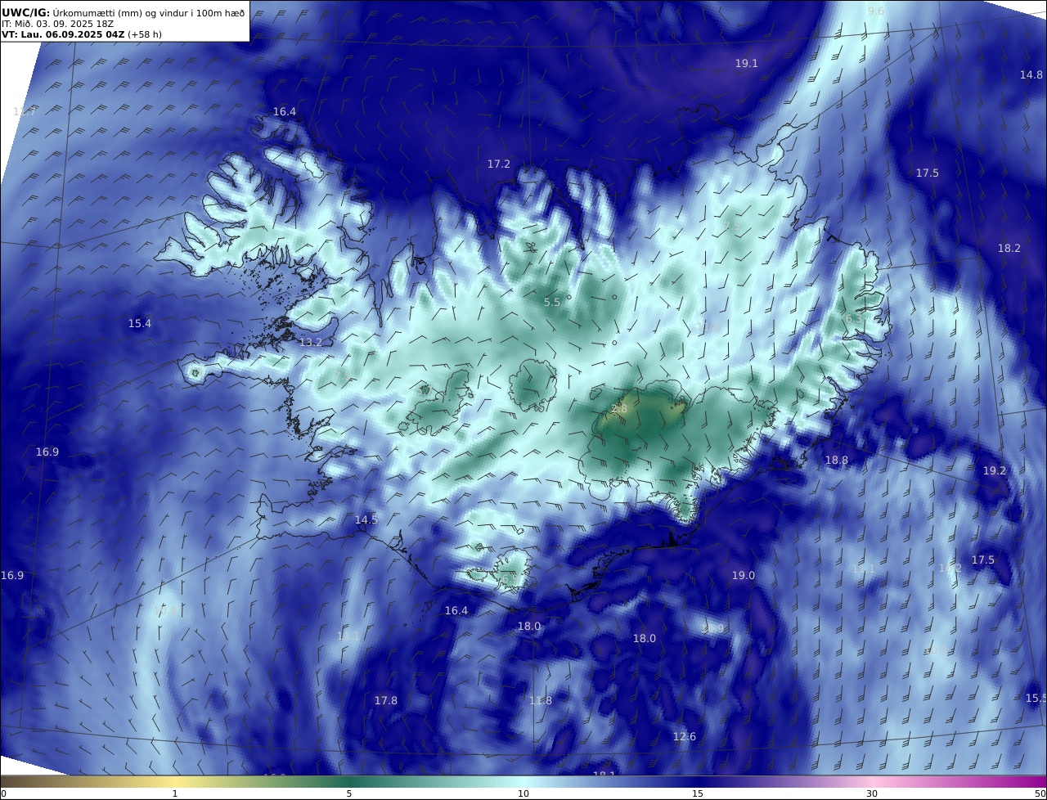Click the colorbar tick label "10"
The image size is (1047, 800).
coord(523,793)
